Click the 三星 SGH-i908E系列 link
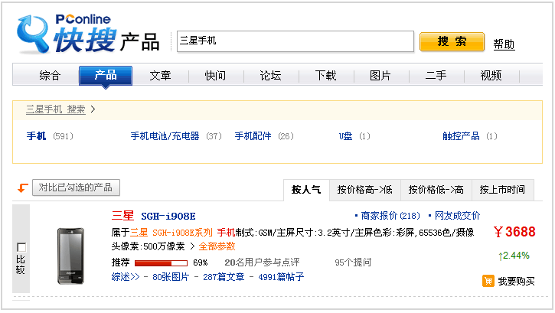 pyautogui.click(x=171, y=233)
